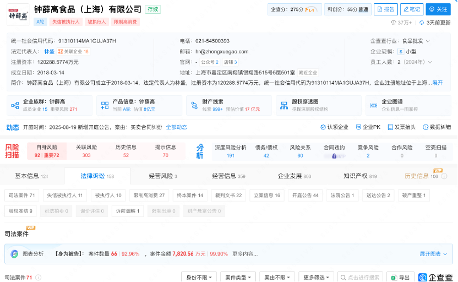Image resolution: width=458 pixels, height=282 pixels.
Task: Click 图表分析 chart icon
Action: coord(14,254)
